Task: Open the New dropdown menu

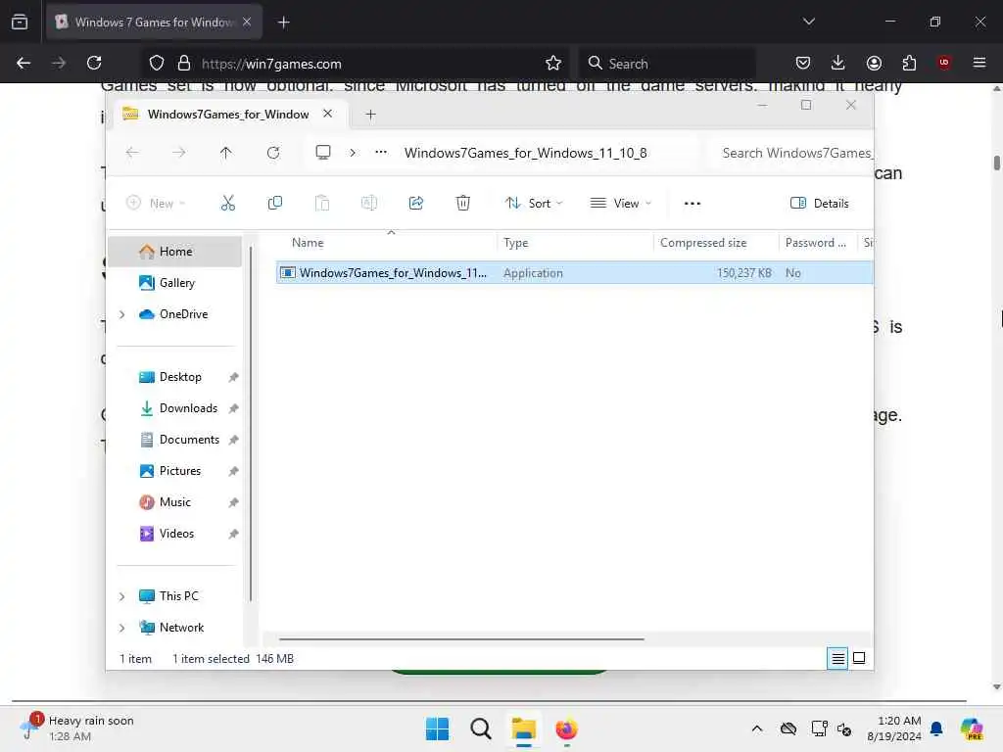Action: click(x=156, y=204)
